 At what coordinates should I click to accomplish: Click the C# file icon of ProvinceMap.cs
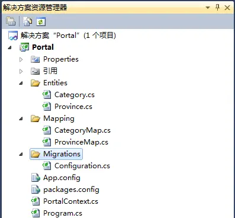(x=47, y=142)
